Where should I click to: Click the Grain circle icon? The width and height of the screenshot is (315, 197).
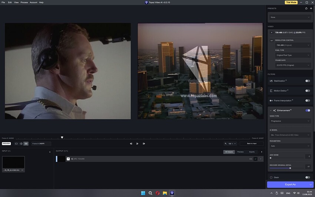click(271, 177)
